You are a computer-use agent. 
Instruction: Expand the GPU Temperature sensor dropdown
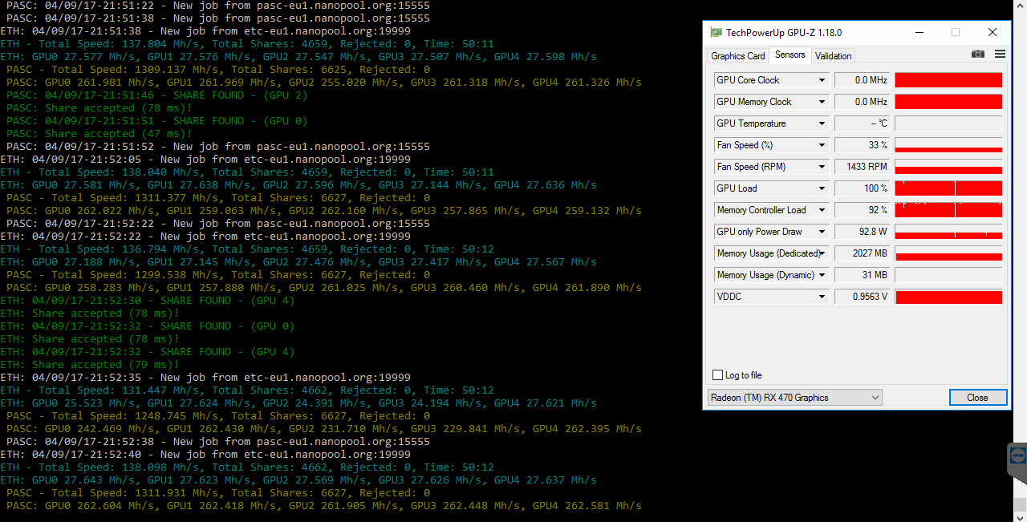pos(822,123)
